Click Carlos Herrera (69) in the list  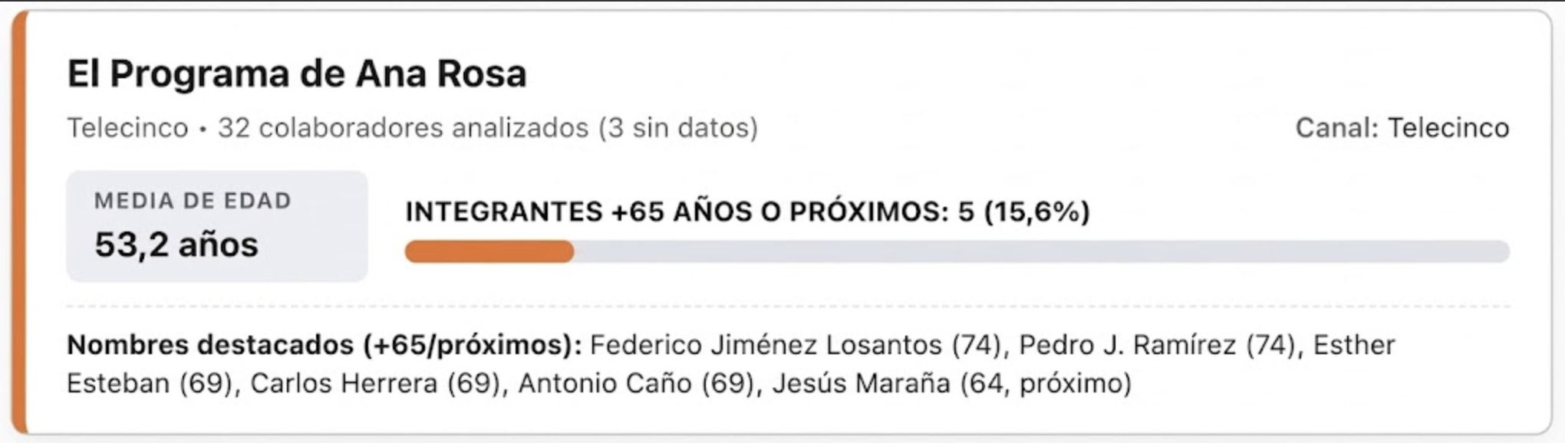pyautogui.click(x=376, y=383)
